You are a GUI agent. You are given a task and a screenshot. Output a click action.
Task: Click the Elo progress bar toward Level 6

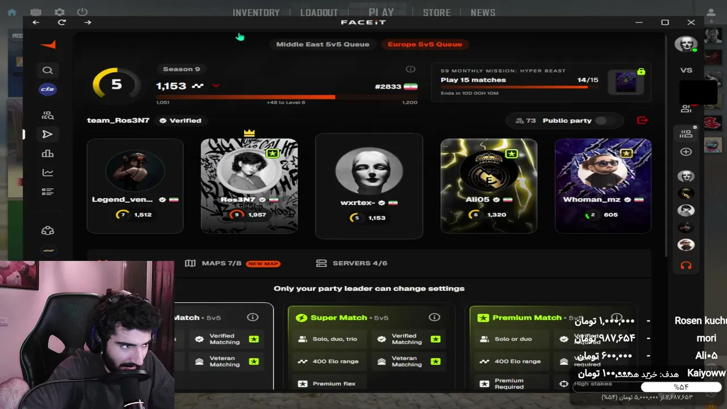[x=287, y=97]
